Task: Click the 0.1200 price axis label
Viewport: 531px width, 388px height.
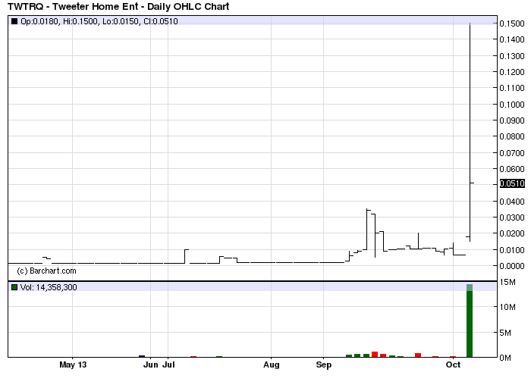Action: coord(512,72)
